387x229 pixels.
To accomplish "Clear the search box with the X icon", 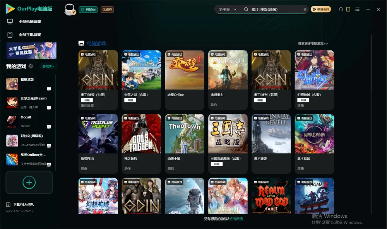I will (x=305, y=9).
